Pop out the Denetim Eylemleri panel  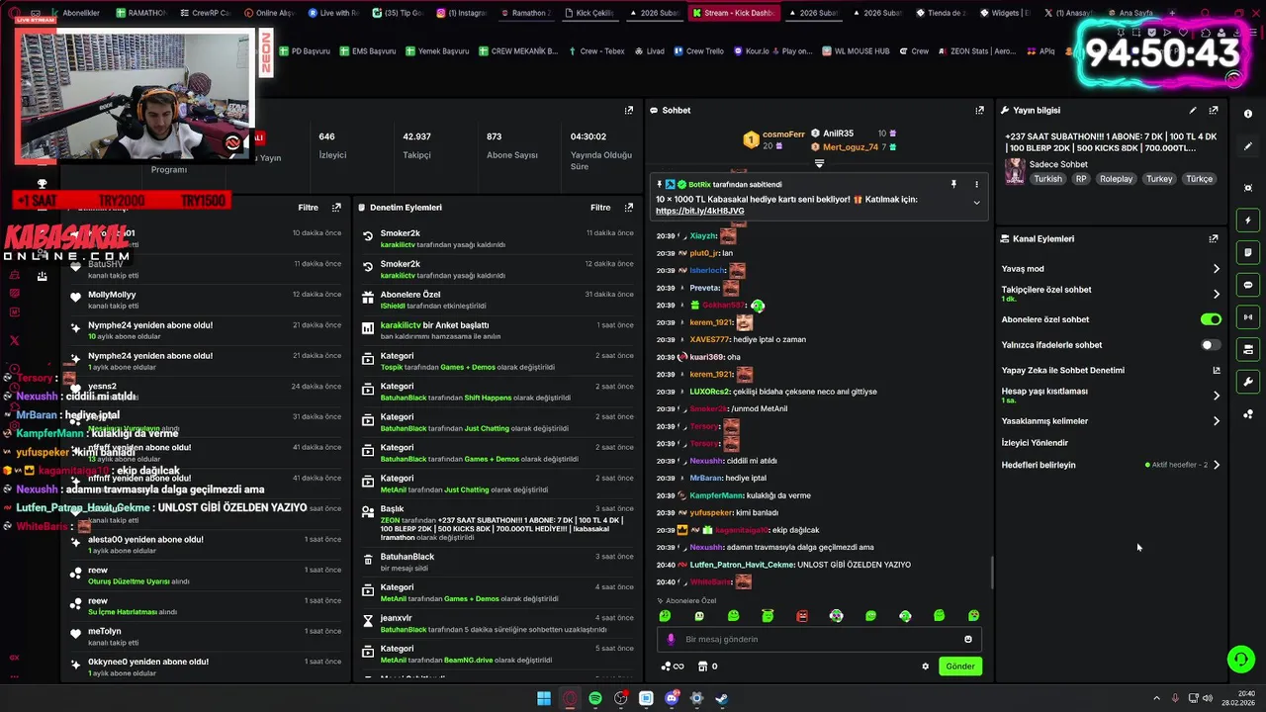point(629,208)
